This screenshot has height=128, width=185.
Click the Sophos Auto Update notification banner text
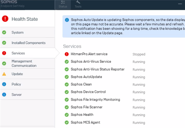click(x=128, y=26)
